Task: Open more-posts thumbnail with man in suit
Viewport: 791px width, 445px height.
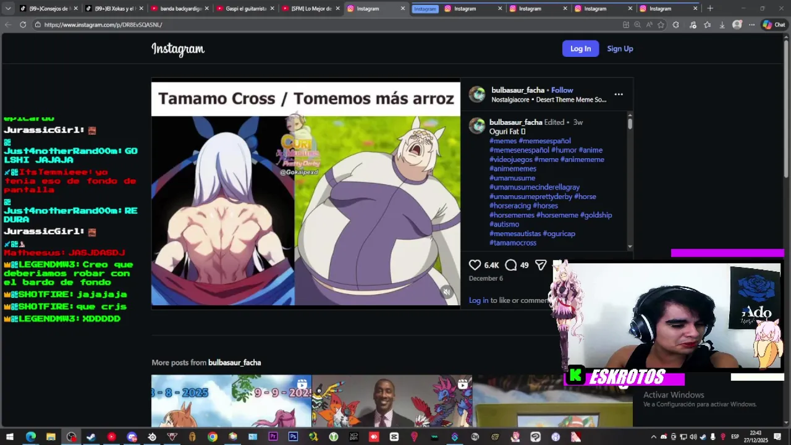Action: click(392, 400)
